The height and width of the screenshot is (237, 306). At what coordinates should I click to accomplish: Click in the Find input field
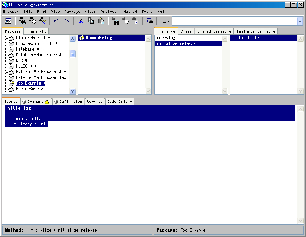[234, 22]
